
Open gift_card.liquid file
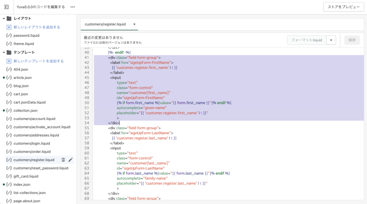point(26,176)
